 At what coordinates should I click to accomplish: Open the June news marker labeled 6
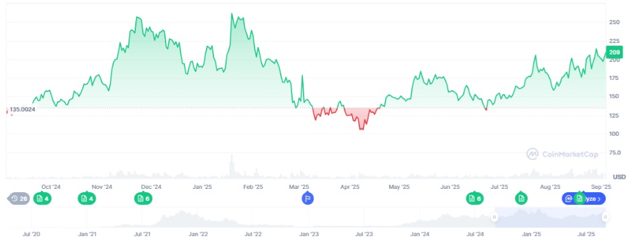[475, 198]
